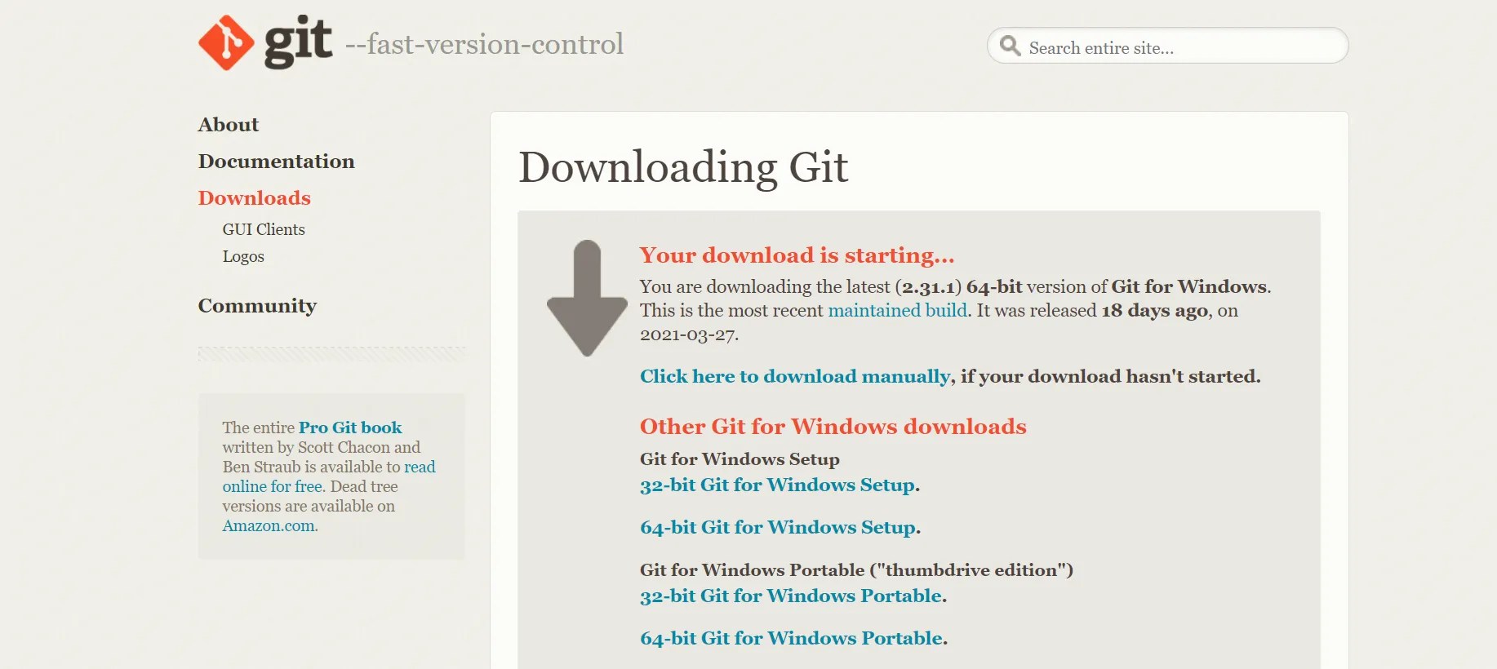Image resolution: width=1497 pixels, height=669 pixels.
Task: Focus the 'Search entire site' input field
Action: click(x=1167, y=46)
